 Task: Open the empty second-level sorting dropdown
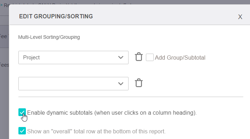click(x=73, y=84)
